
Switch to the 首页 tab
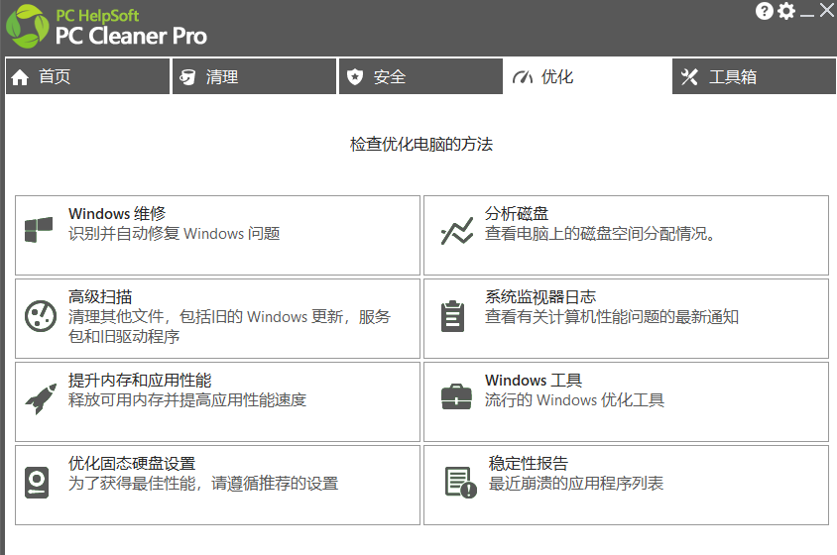pos(87,76)
